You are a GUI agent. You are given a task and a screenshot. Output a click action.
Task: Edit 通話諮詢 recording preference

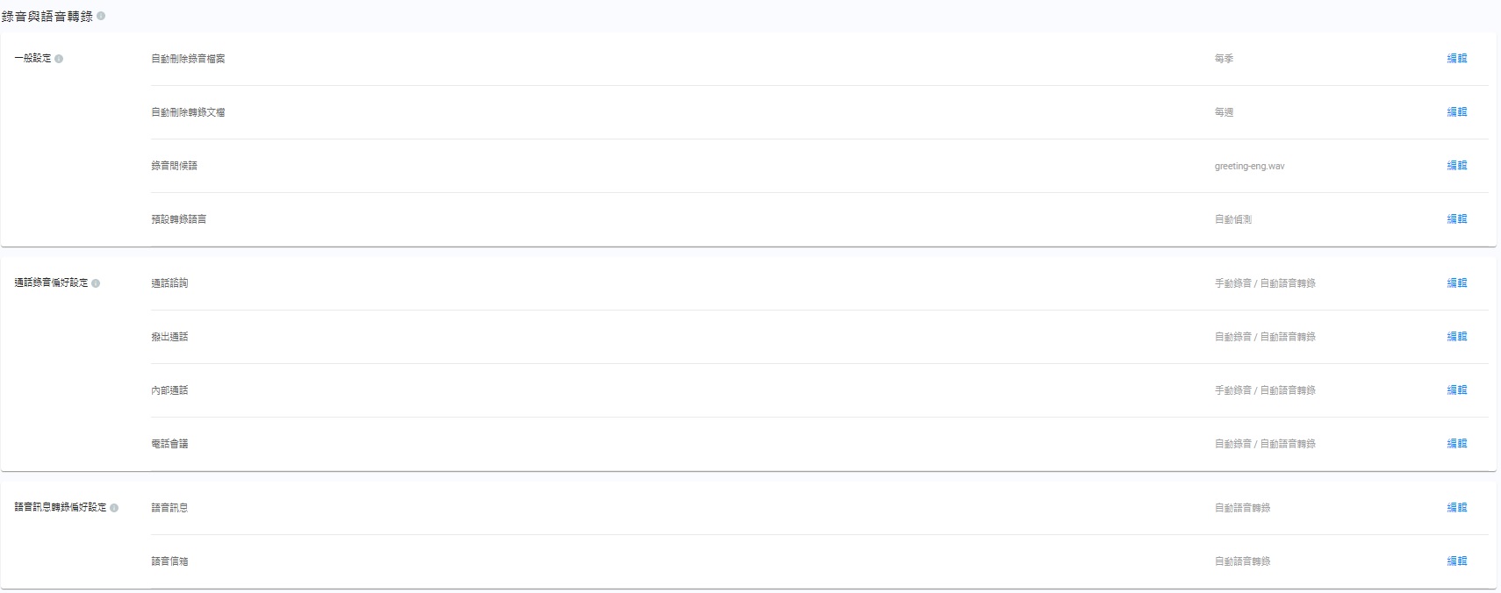pyautogui.click(x=1456, y=283)
